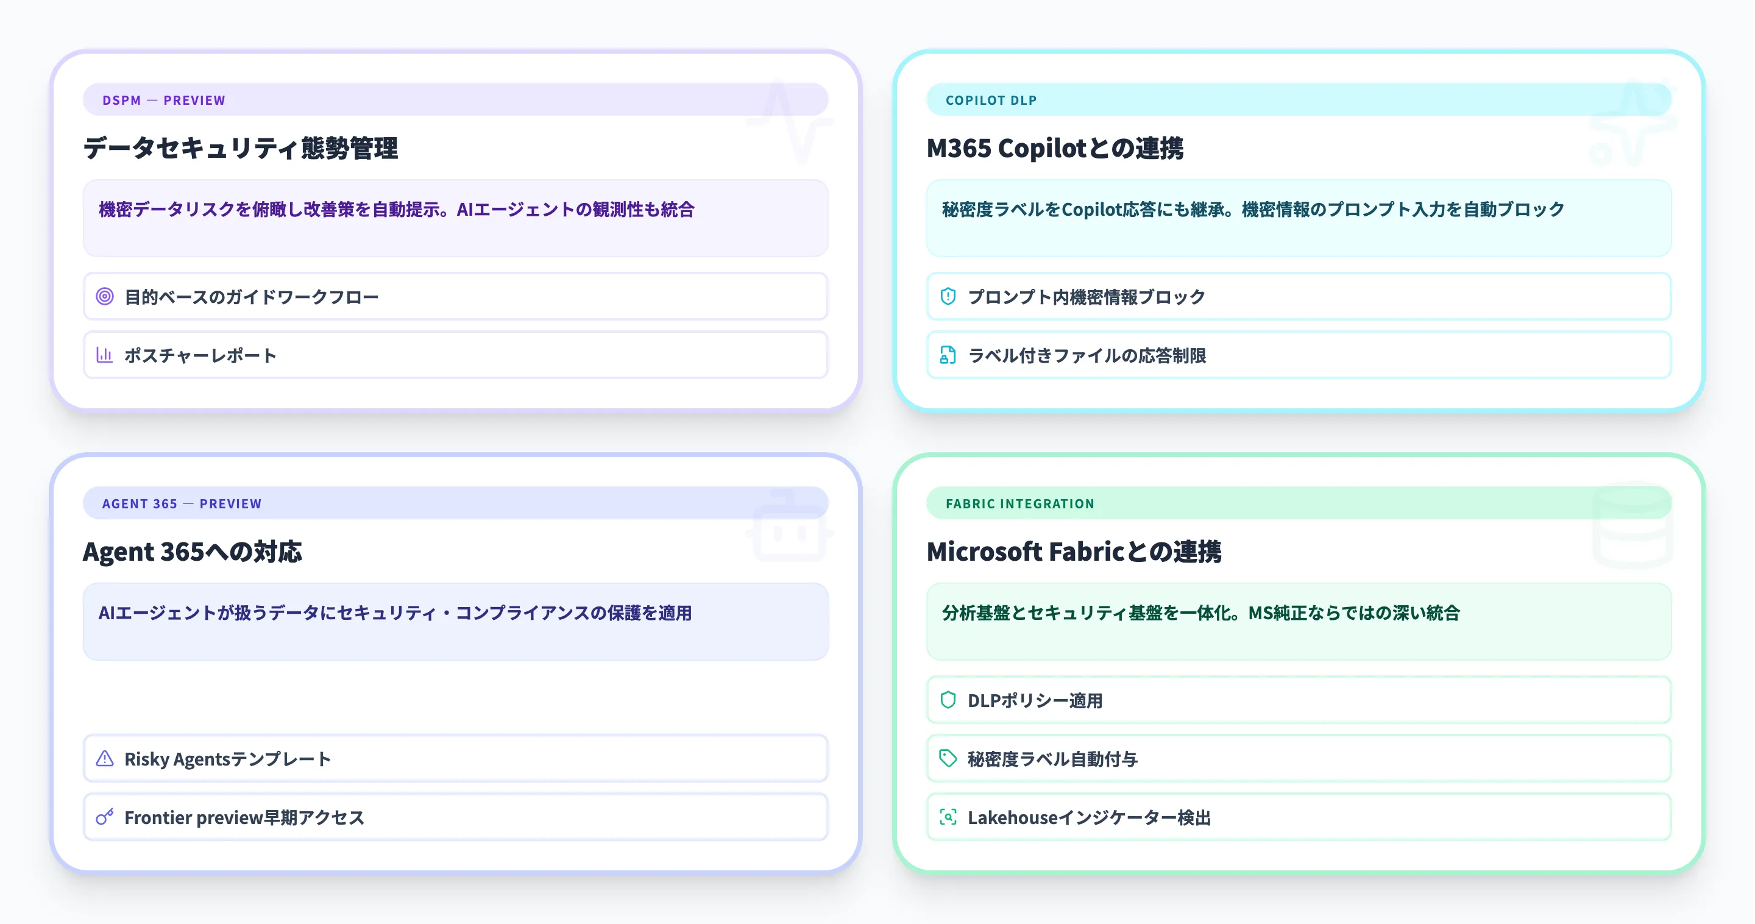Select the target icon beside 目的ベースのガイドワークフロー
The height and width of the screenshot is (924, 1755).
point(104,296)
